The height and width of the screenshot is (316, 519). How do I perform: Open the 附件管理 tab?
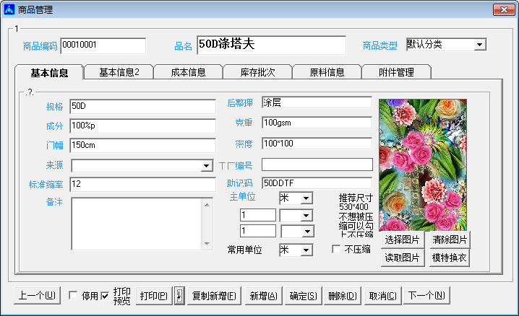(397, 72)
